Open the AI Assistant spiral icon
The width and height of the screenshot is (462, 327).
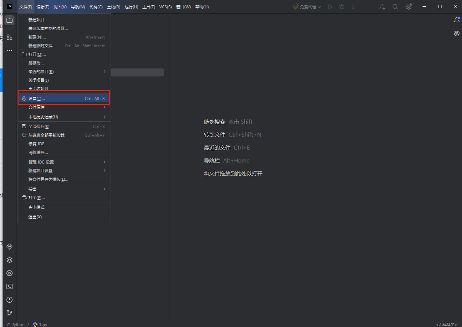point(457,34)
